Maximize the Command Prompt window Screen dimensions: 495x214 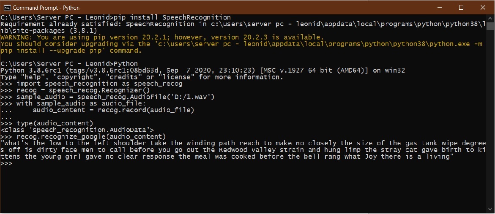tap(461, 8)
